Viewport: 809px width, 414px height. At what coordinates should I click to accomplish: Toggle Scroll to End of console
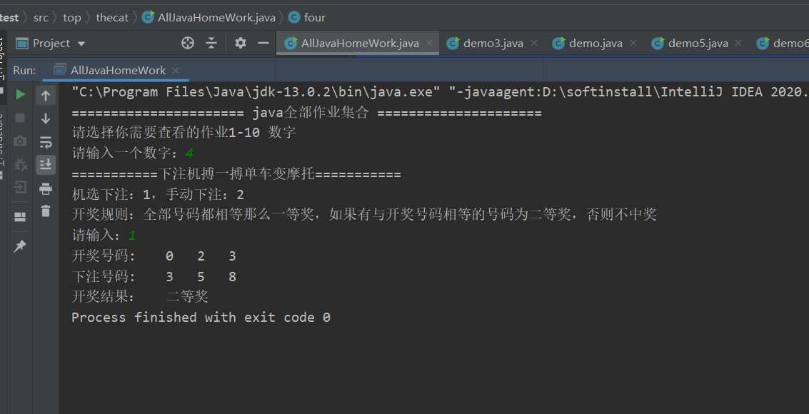(46, 164)
